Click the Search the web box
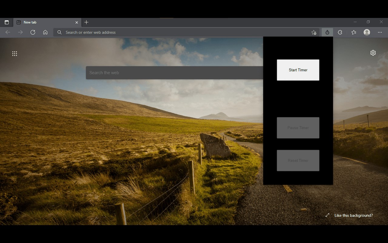This screenshot has width=388, height=243. coord(175,73)
